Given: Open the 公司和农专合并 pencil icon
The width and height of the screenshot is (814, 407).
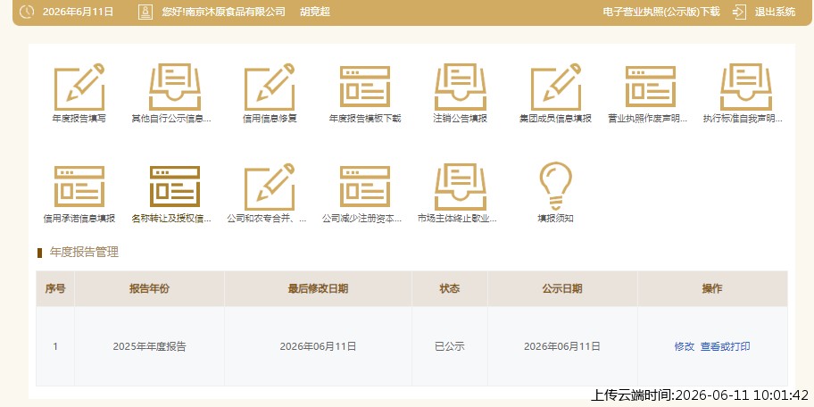Looking at the screenshot, I should tap(270, 187).
